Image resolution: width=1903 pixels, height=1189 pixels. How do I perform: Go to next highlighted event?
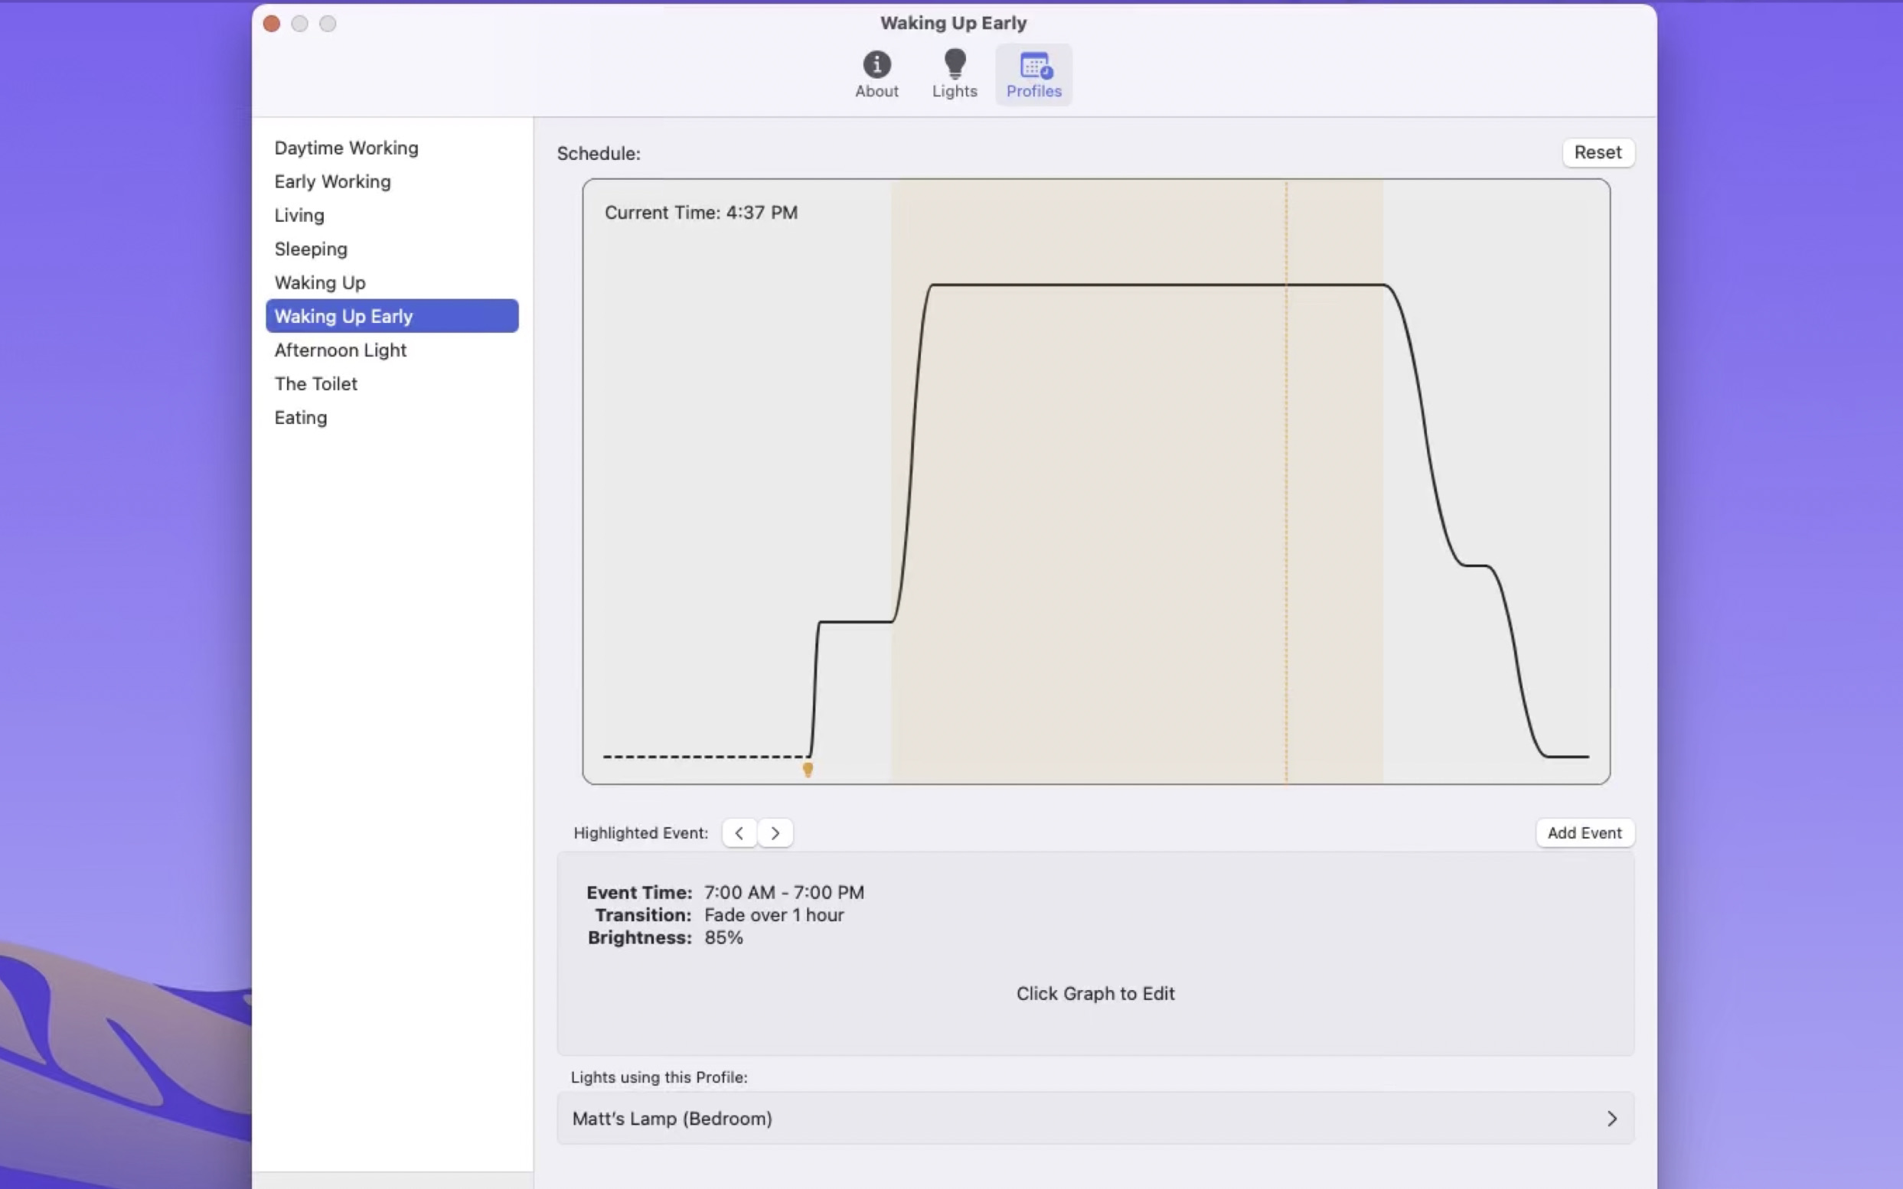click(x=775, y=832)
